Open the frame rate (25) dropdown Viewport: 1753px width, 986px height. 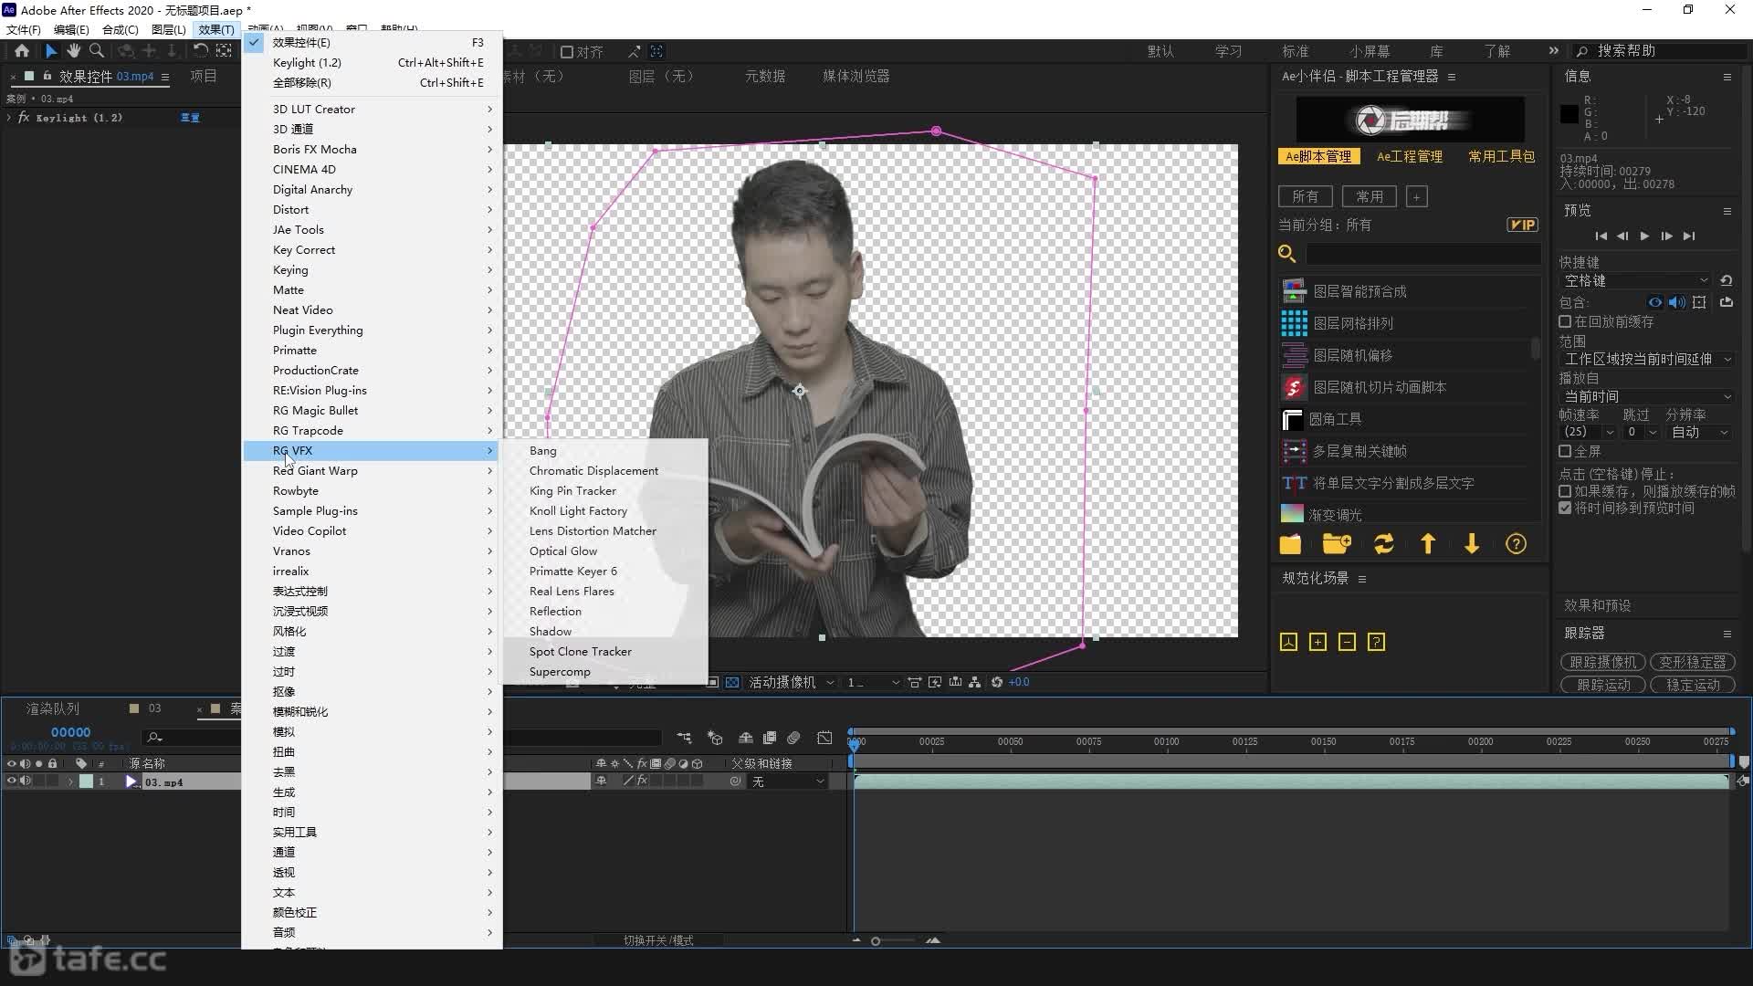(x=1588, y=432)
